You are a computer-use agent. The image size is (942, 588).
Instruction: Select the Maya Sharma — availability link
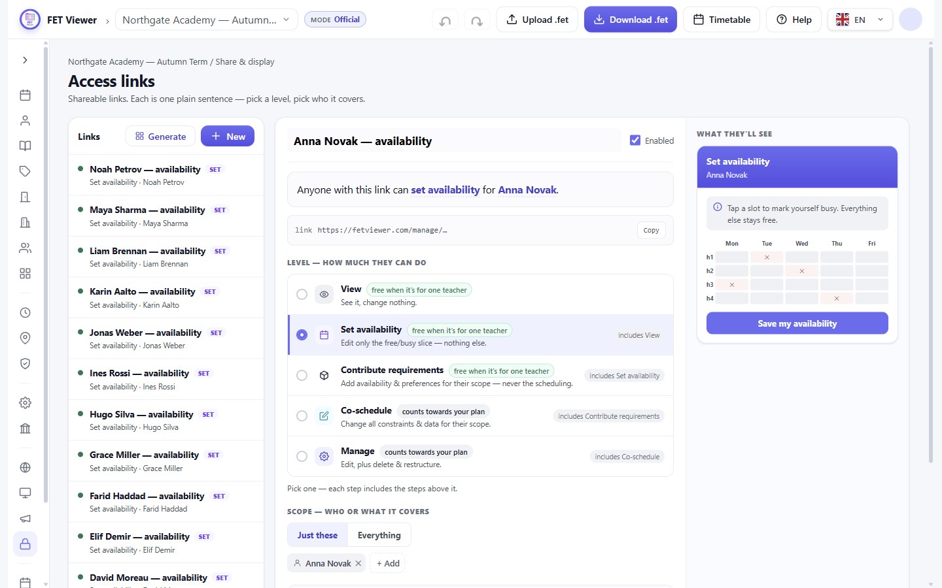(166, 216)
